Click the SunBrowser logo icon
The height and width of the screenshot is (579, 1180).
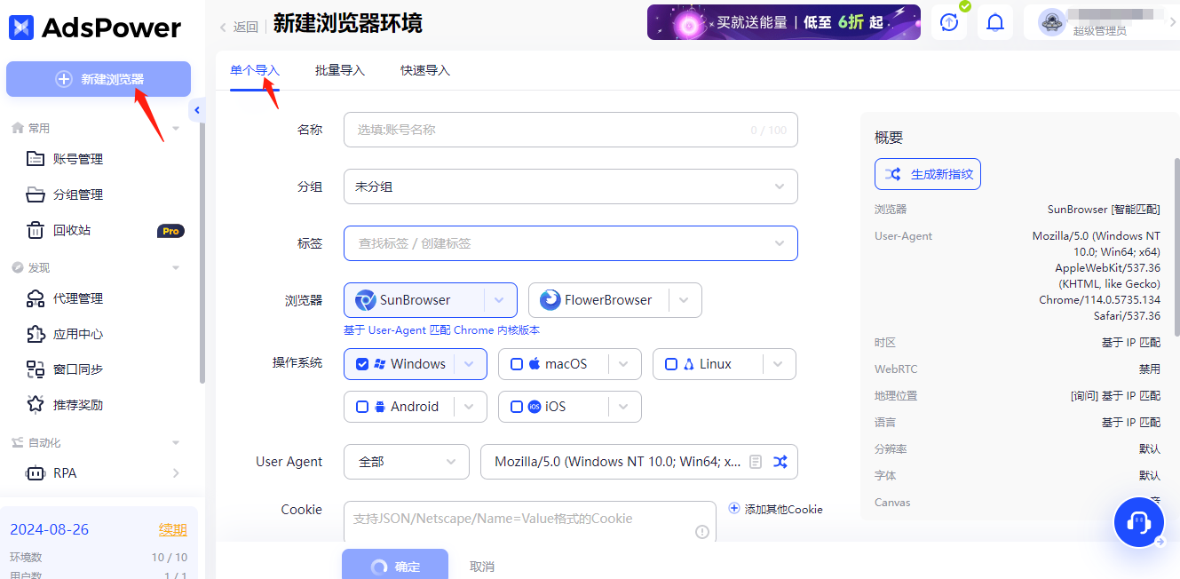point(365,300)
